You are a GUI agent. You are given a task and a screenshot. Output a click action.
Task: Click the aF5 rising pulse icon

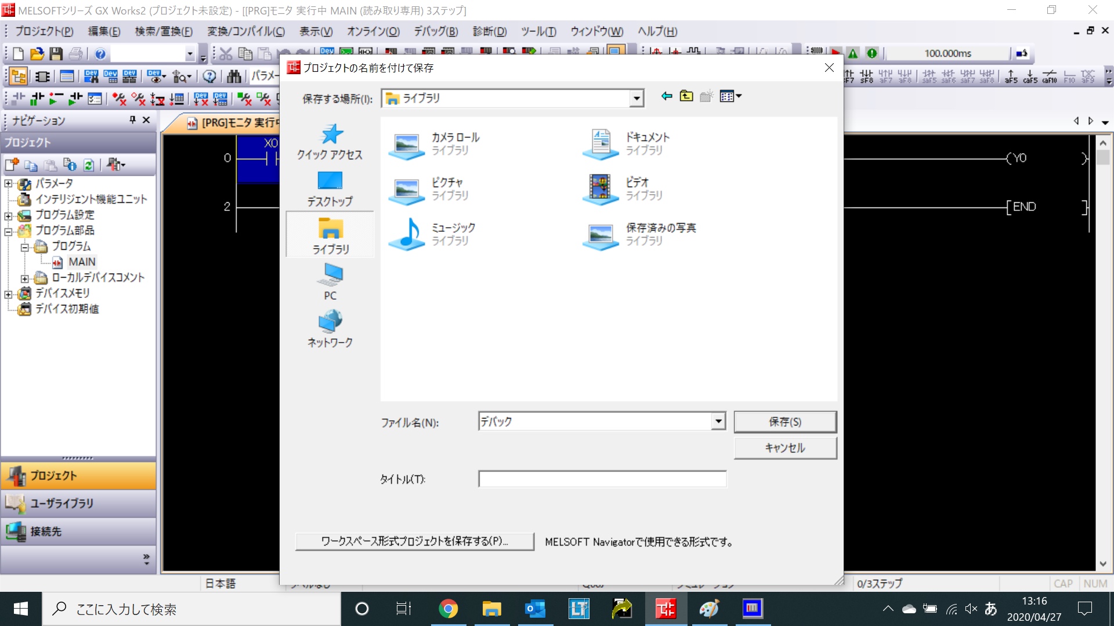(1011, 77)
